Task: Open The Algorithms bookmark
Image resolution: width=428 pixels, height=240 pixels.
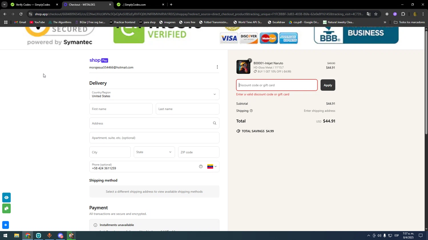Action: 59,22
